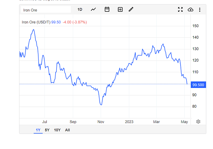Click the 2023 date axis label

coord(129,122)
